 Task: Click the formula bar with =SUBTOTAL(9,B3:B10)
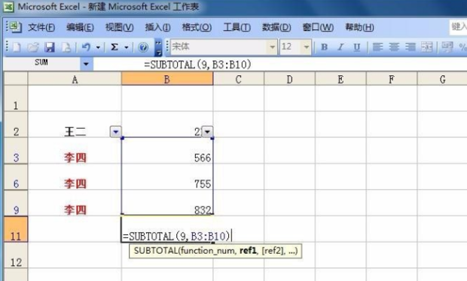pos(280,64)
